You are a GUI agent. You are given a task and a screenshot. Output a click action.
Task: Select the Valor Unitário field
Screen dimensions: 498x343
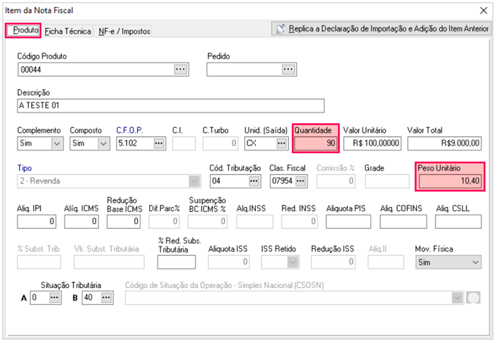click(x=372, y=144)
